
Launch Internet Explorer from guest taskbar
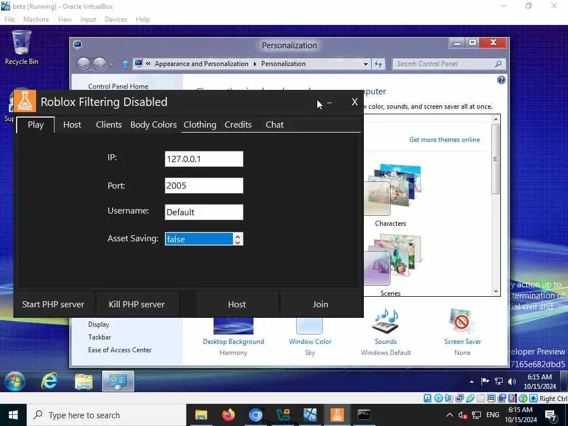point(49,381)
